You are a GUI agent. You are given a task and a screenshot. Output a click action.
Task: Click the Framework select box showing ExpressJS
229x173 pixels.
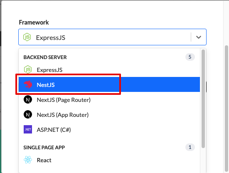112,37
